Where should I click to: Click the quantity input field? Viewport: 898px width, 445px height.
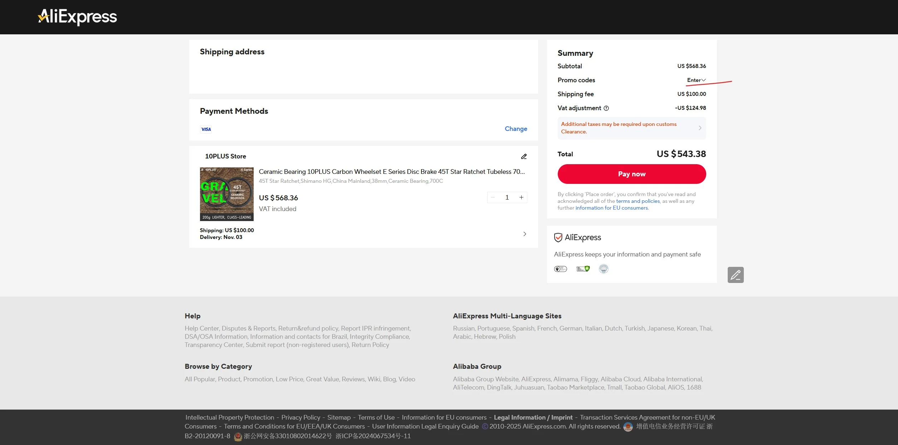[x=507, y=197]
